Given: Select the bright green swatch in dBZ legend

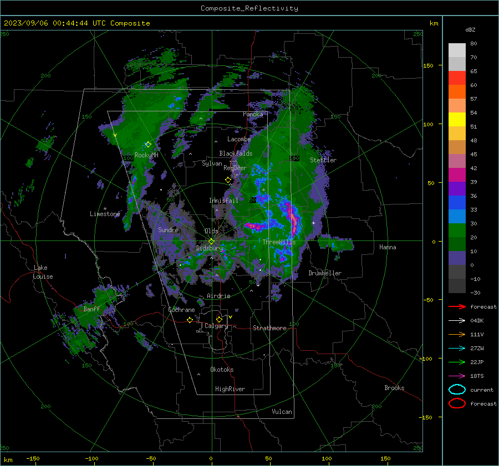Looking at the screenshot, I should (457, 230).
